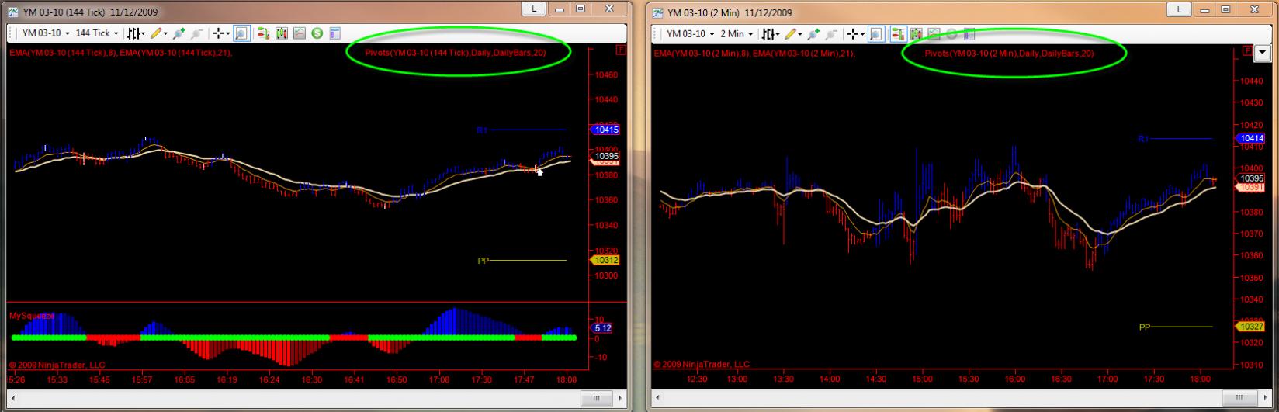1279x412 pixels.
Task: Open Strategies green S icon in 144 Tick window
Action: coord(317,33)
